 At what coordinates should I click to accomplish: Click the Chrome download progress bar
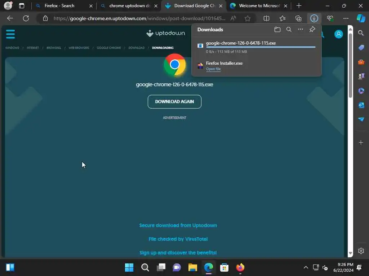261,47
